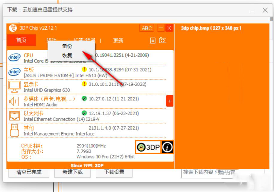Expand the red plus button

[x=170, y=101]
